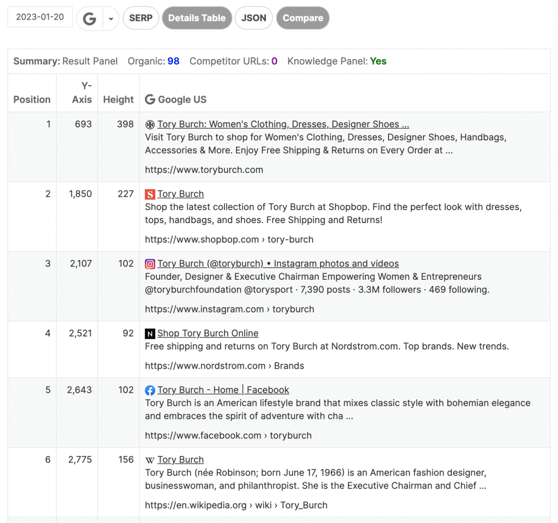This screenshot has height=523, width=558.
Task: Click URL https://www.instagram.com › toryburch
Action: 229,309
